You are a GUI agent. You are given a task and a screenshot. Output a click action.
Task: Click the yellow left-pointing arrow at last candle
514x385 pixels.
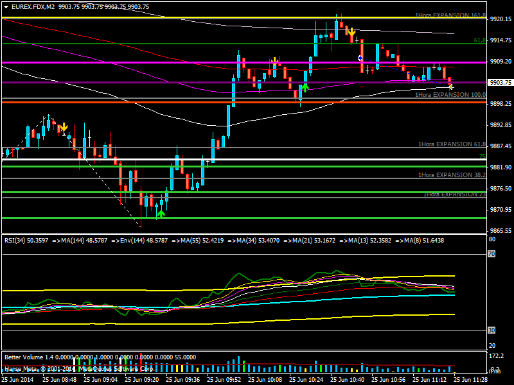pos(451,87)
